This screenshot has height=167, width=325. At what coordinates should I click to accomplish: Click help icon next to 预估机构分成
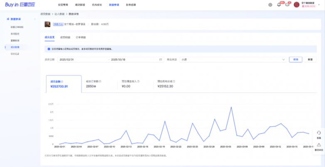pyautogui.click(x=174, y=82)
